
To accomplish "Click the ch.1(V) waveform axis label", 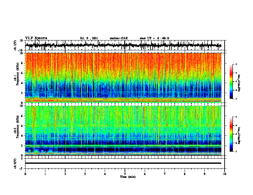I will pos(15,45).
